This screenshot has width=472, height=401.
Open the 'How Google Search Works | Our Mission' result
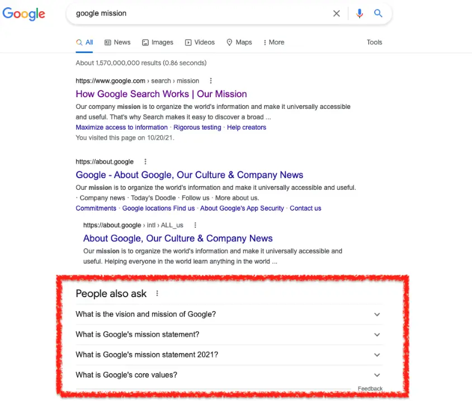161,94
